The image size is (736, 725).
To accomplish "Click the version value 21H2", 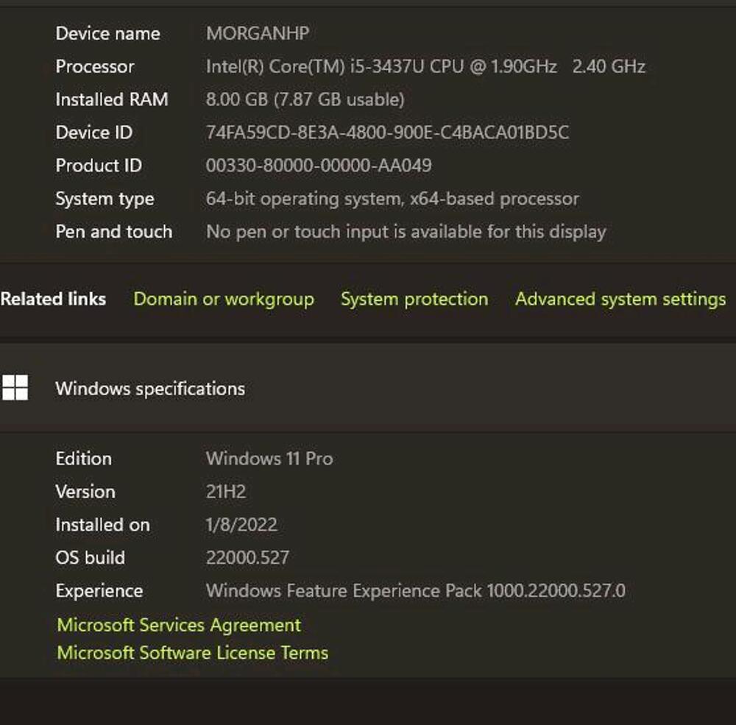I will tap(225, 492).
